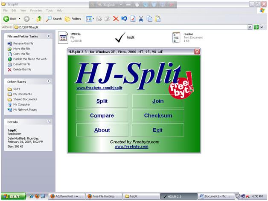Toggle the Folders pane button
Image resolution: width=268 pixels, height=201 pixels.
click(73, 19)
